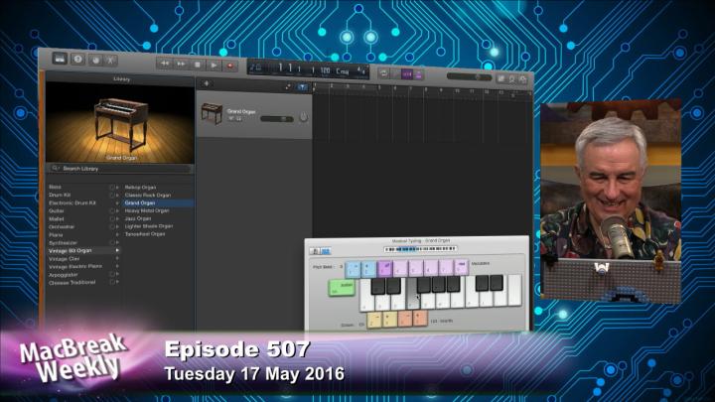The height and width of the screenshot is (402, 715).
Task: Toggle the purple Metronome button
Action: pyautogui.click(x=419, y=74)
